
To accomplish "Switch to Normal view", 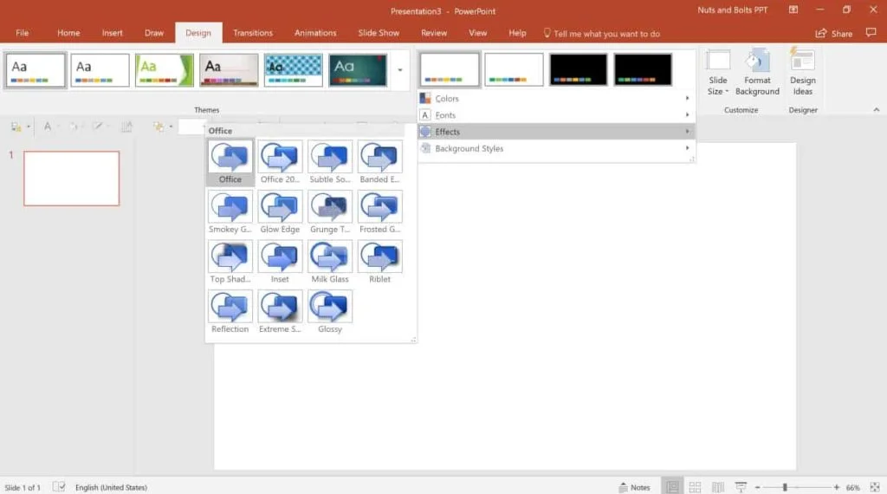I will tap(672, 487).
